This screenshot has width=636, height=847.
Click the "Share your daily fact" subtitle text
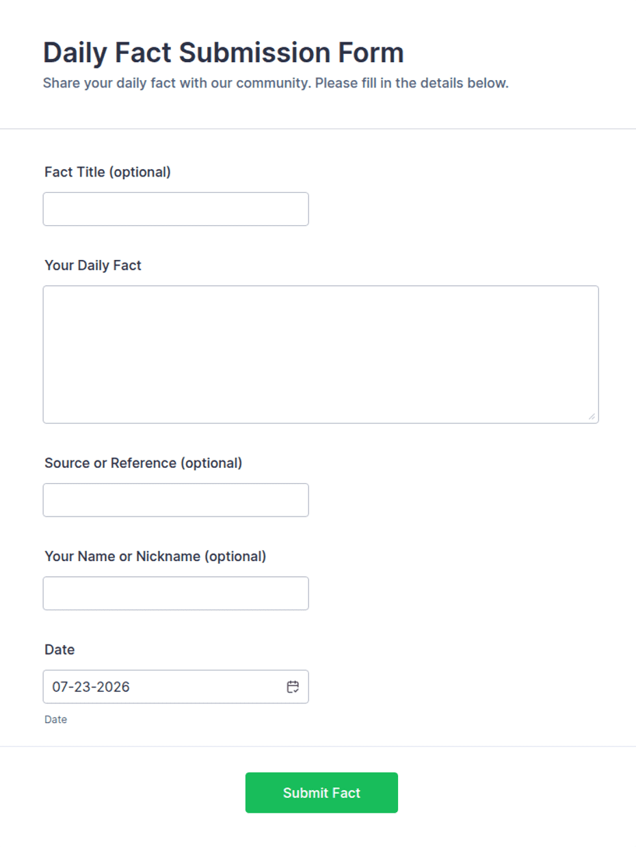point(276,83)
